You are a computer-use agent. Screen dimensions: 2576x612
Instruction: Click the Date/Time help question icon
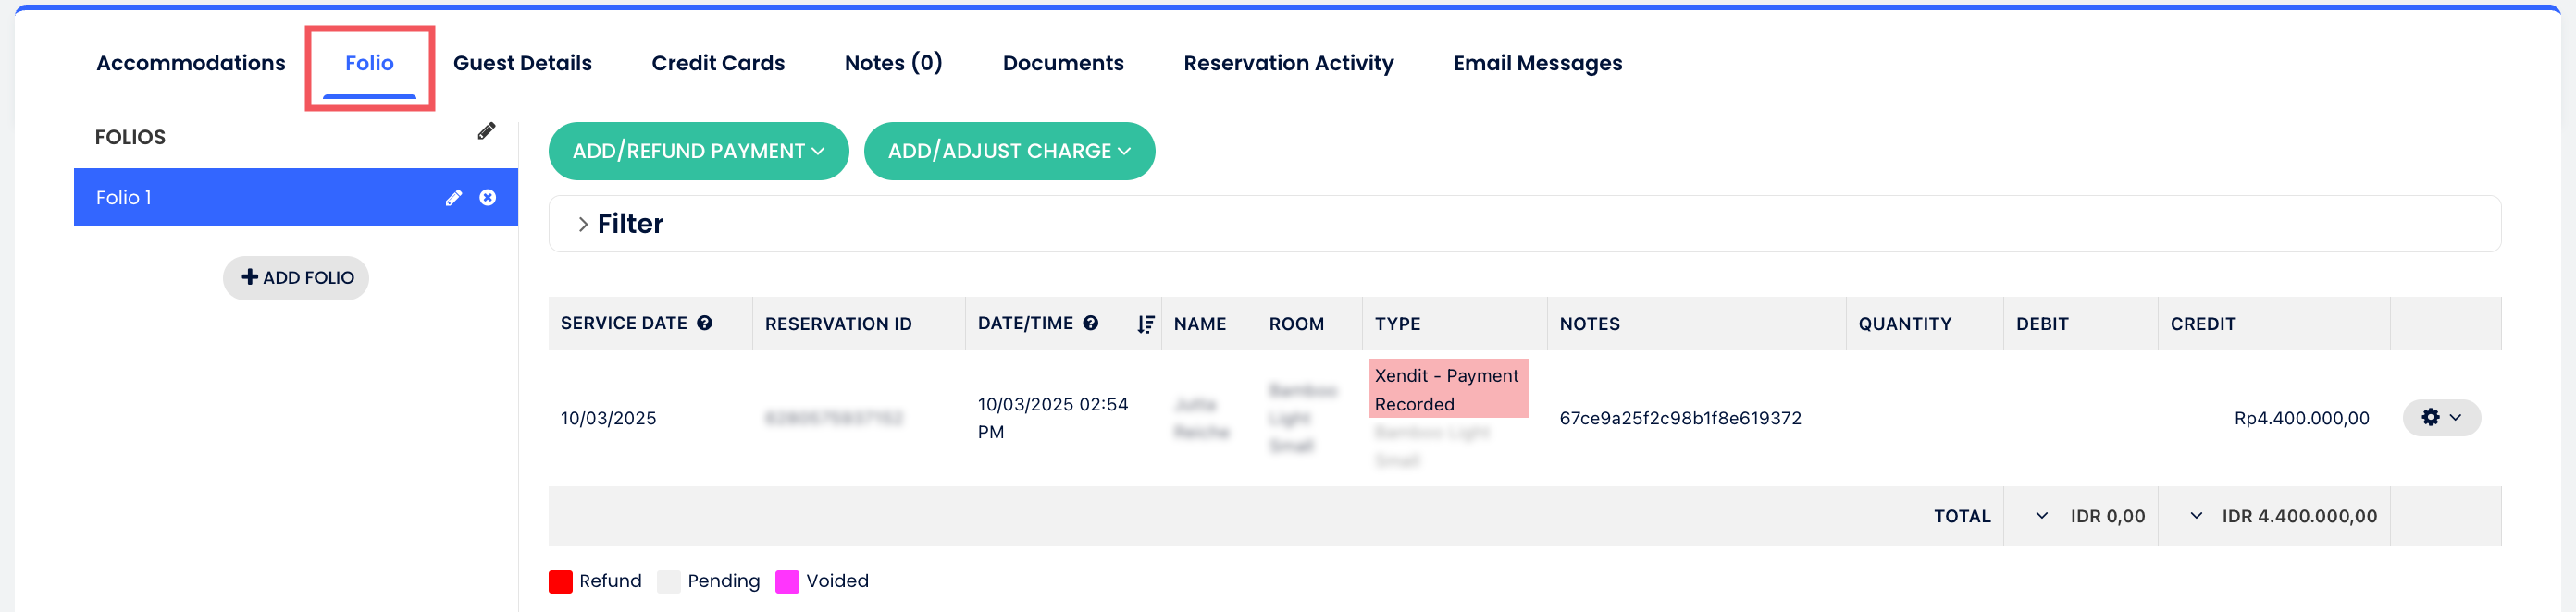point(1091,323)
